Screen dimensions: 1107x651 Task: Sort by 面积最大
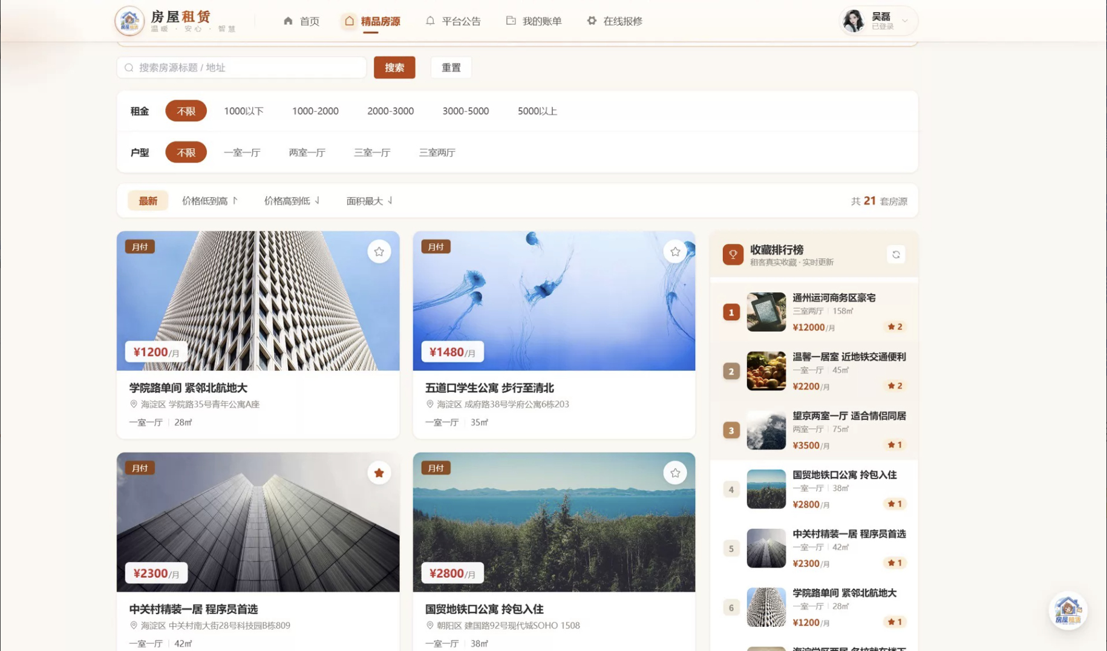coord(369,201)
